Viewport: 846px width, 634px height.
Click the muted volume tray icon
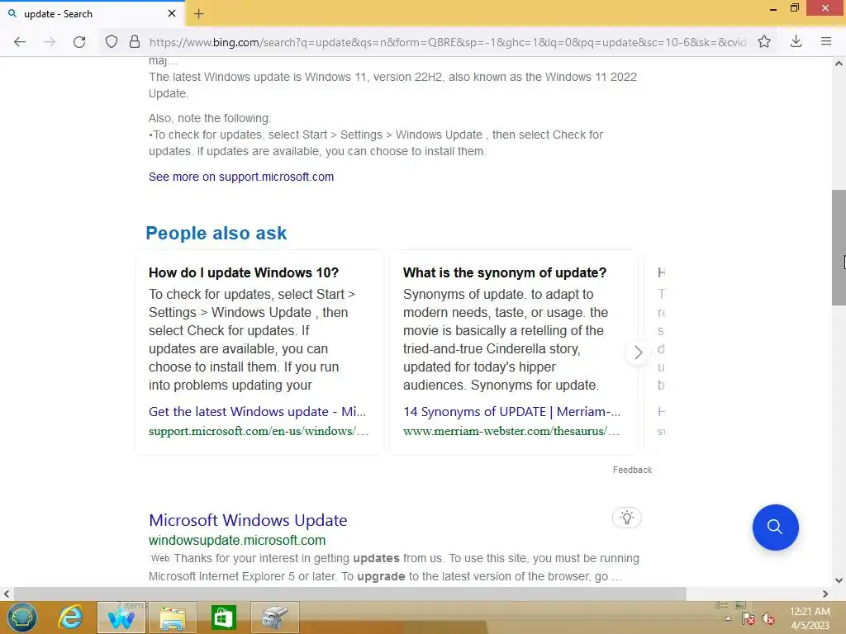tap(768, 619)
